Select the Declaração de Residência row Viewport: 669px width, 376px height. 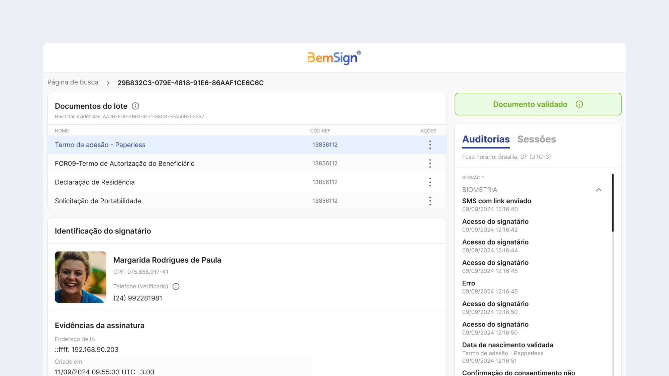[247, 182]
